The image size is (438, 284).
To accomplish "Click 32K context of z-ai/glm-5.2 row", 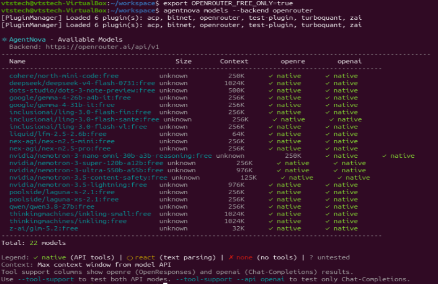I will 239,228.
